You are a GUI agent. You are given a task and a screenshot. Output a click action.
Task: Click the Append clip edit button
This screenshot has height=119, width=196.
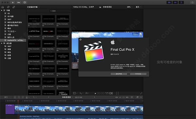tap(23, 97)
